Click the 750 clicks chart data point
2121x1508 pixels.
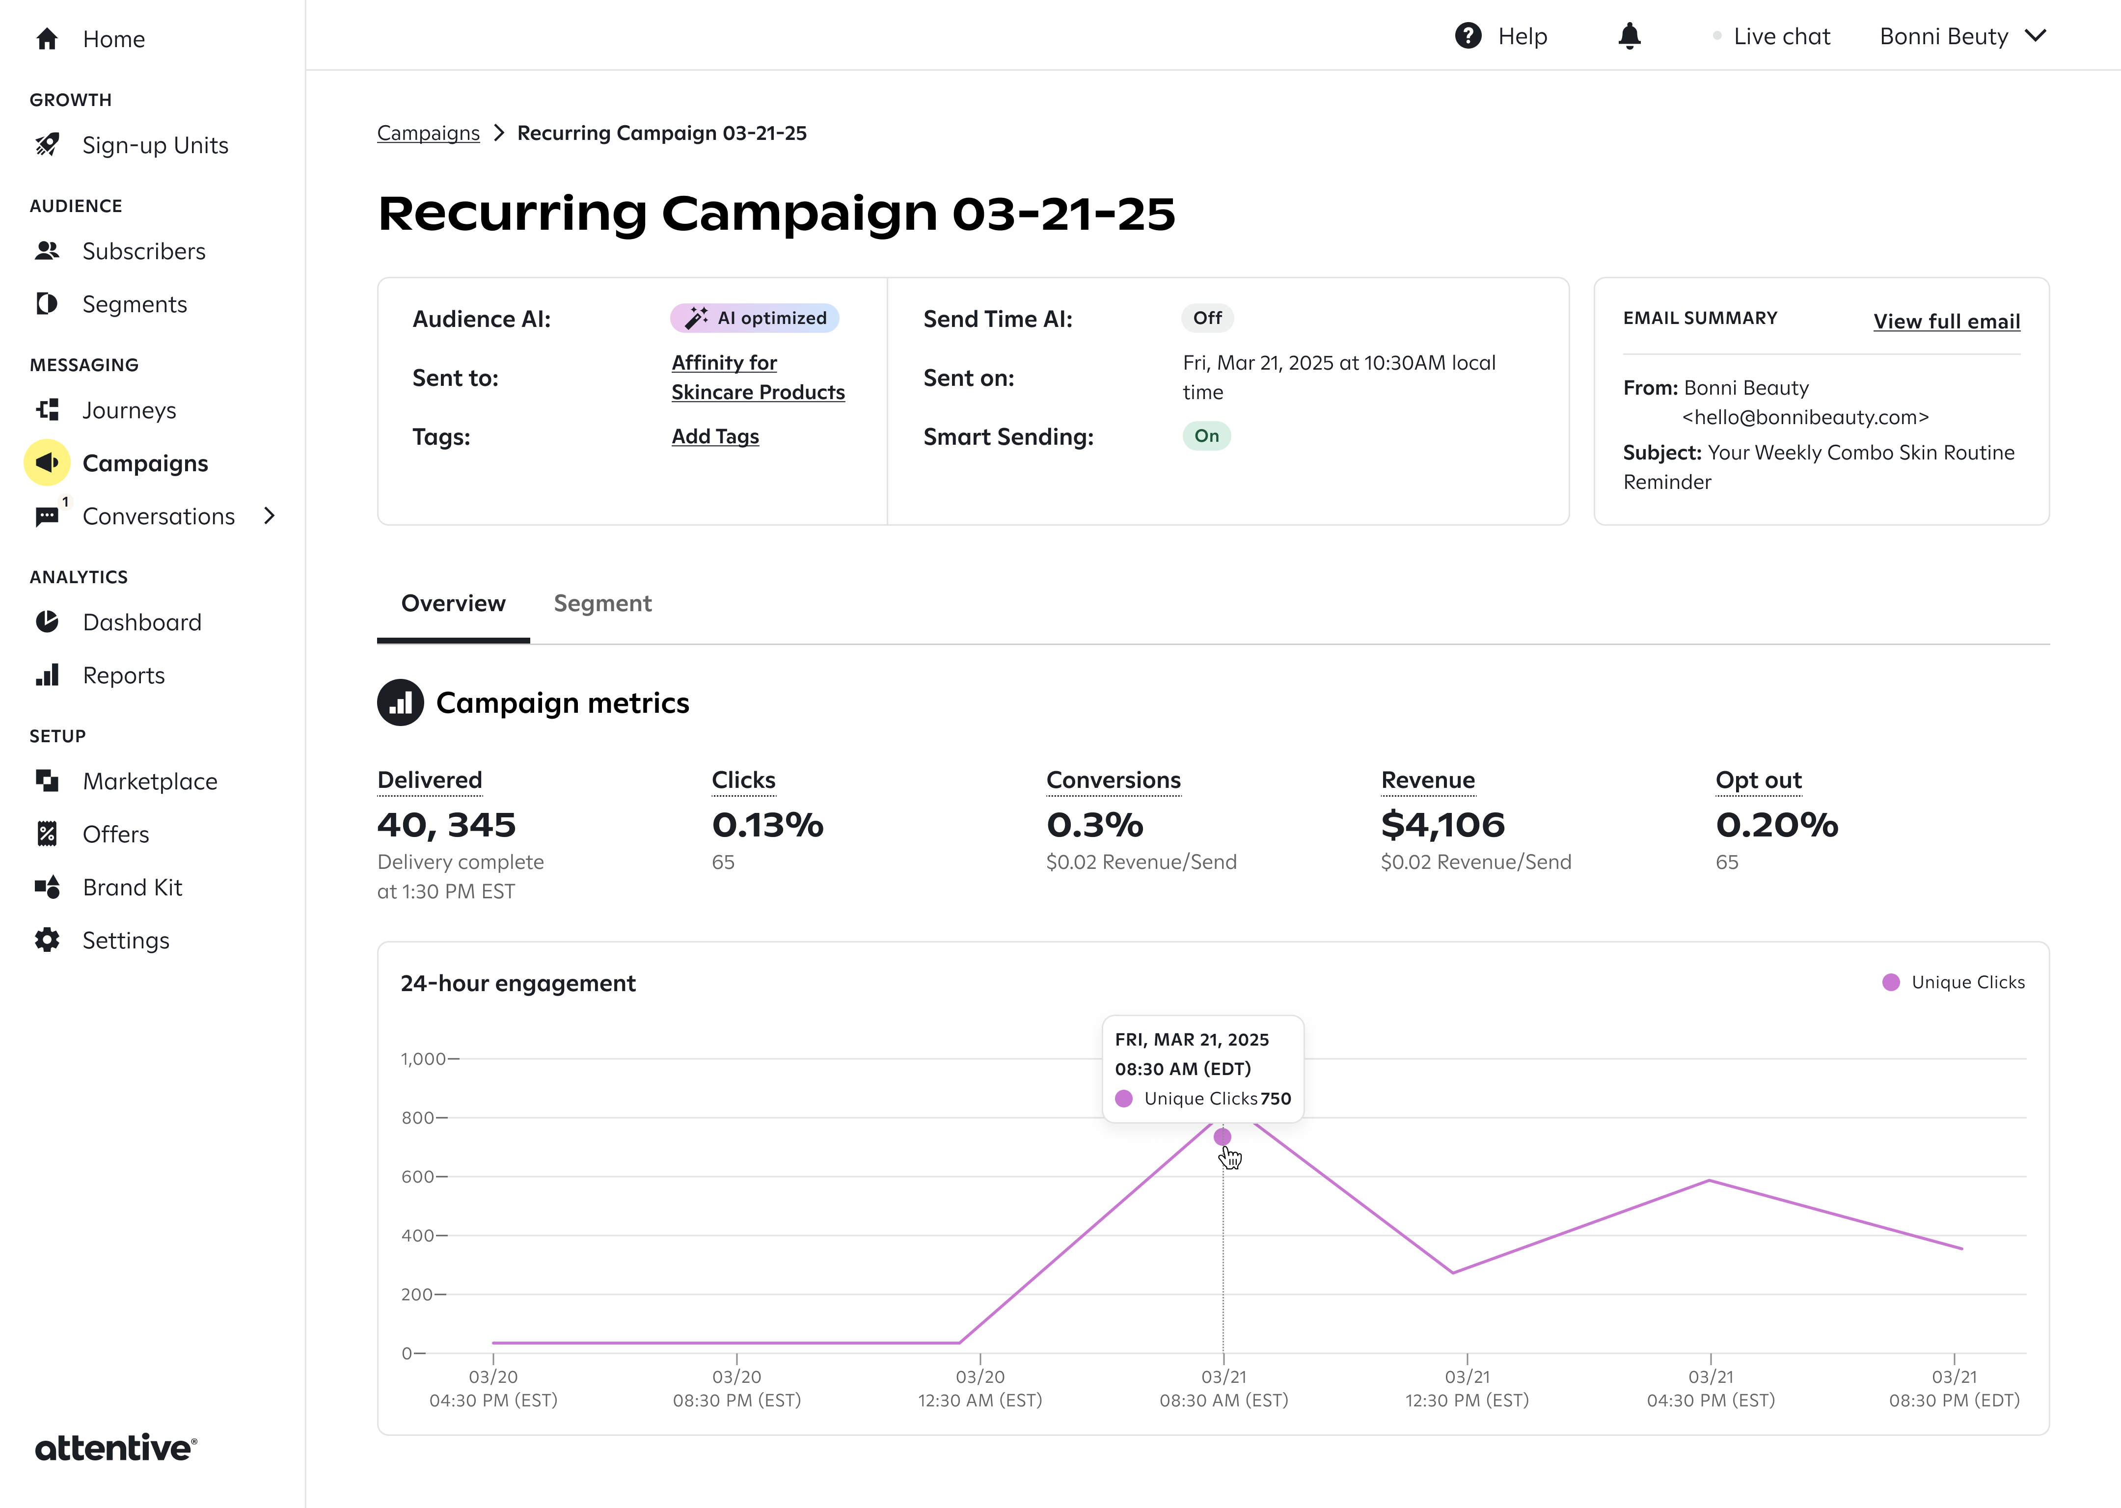click(x=1222, y=1136)
